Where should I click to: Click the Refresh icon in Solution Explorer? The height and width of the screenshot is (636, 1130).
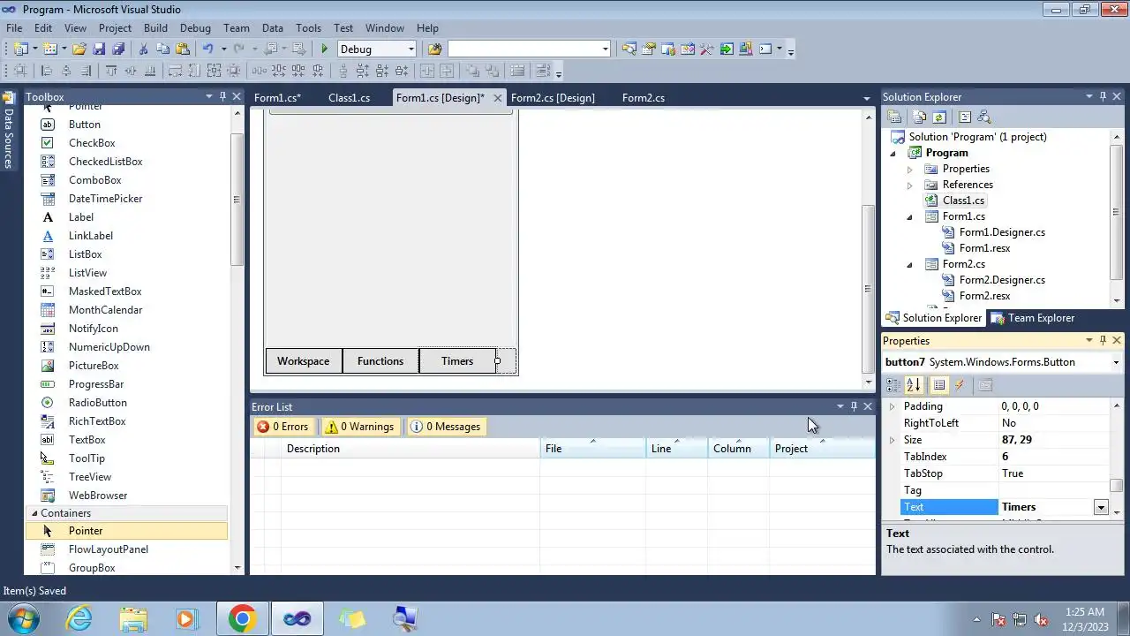tap(939, 117)
